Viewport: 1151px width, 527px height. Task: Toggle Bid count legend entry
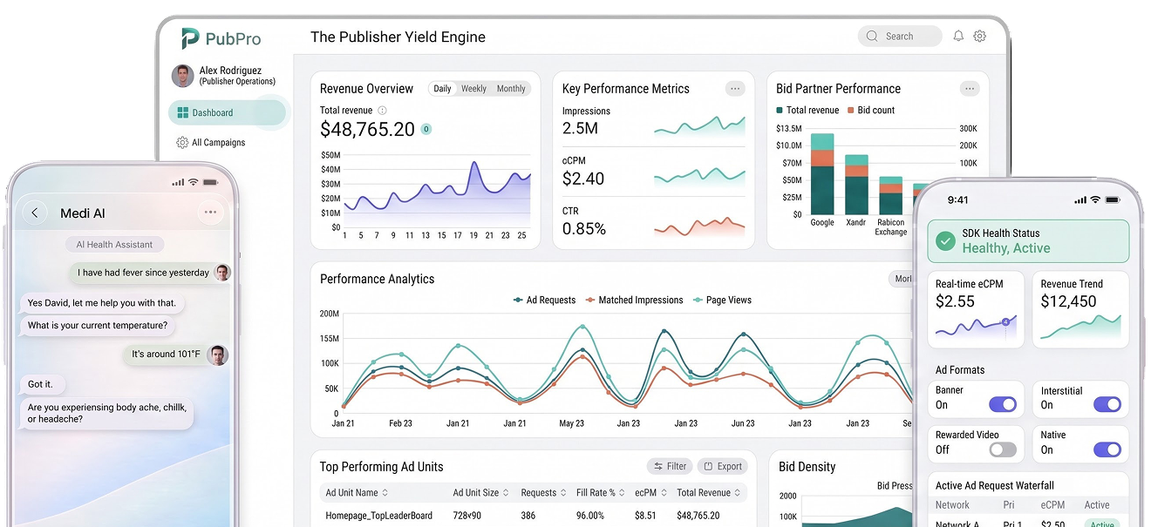coord(870,111)
